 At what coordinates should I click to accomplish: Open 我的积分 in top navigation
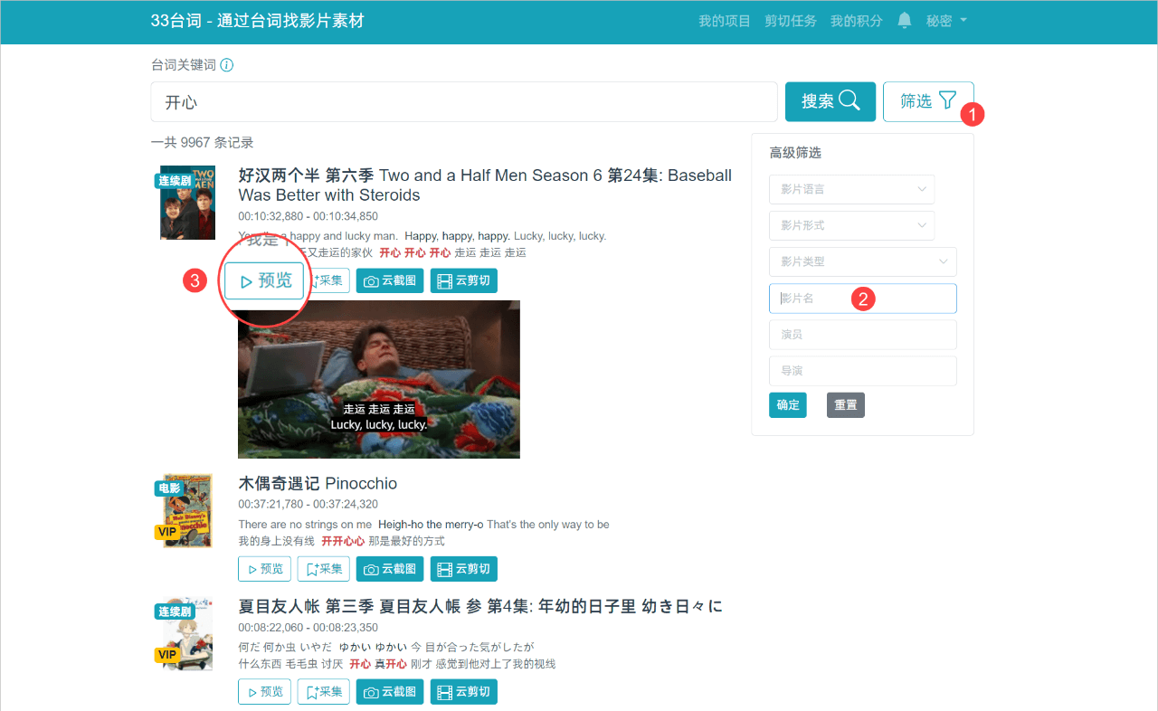point(857,21)
